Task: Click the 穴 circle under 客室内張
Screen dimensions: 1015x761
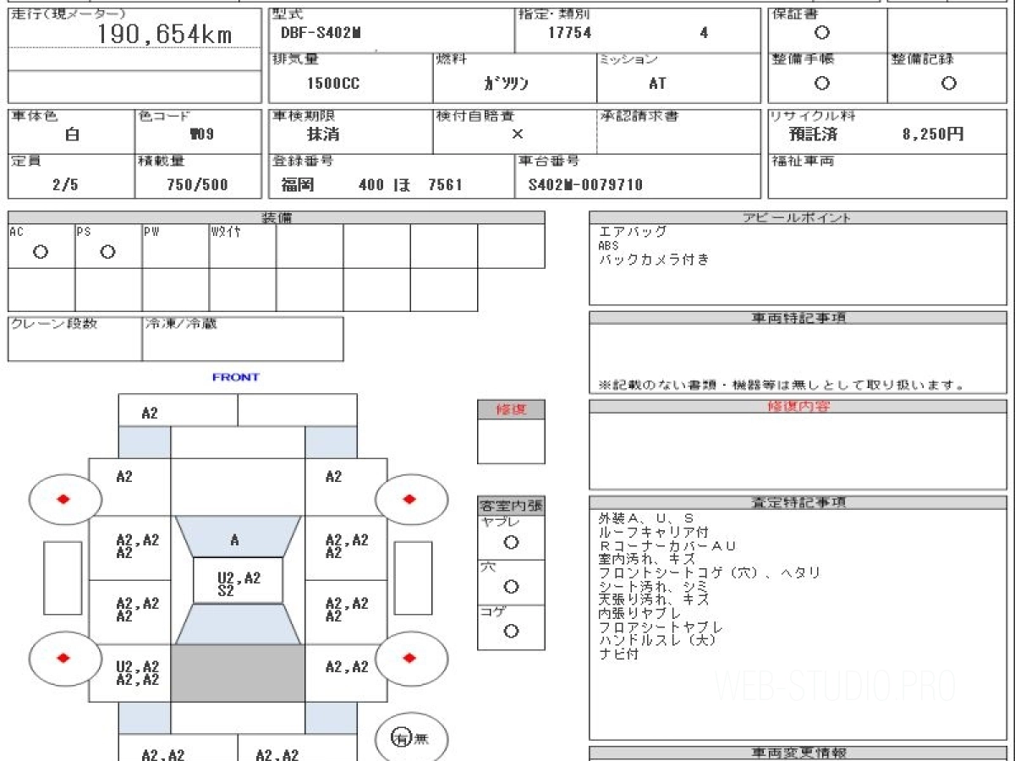Action: (511, 587)
